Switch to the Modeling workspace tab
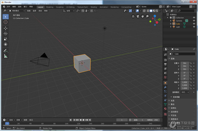The height and width of the screenshot is (131, 198). tap(50, 7)
